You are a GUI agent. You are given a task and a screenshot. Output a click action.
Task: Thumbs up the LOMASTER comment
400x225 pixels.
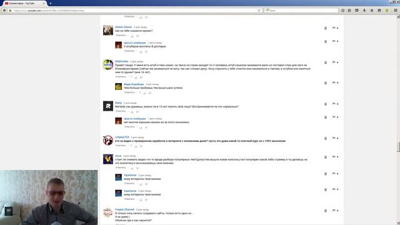(x=136, y=146)
